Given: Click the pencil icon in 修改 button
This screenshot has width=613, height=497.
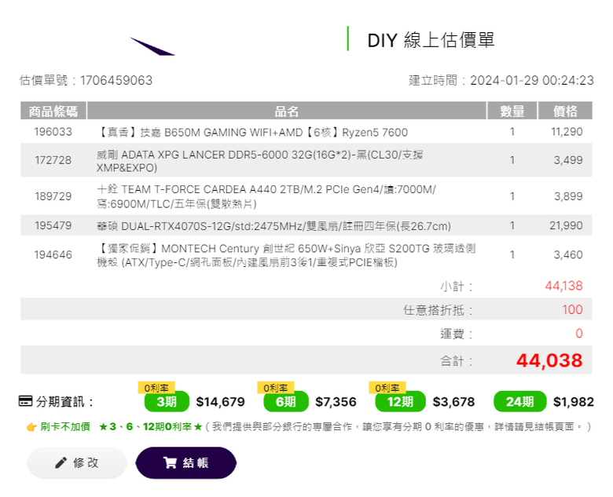Looking at the screenshot, I should coord(61,463).
